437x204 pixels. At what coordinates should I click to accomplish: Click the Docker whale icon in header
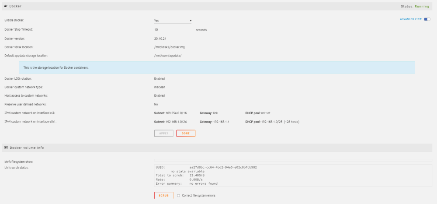pos(6,6)
